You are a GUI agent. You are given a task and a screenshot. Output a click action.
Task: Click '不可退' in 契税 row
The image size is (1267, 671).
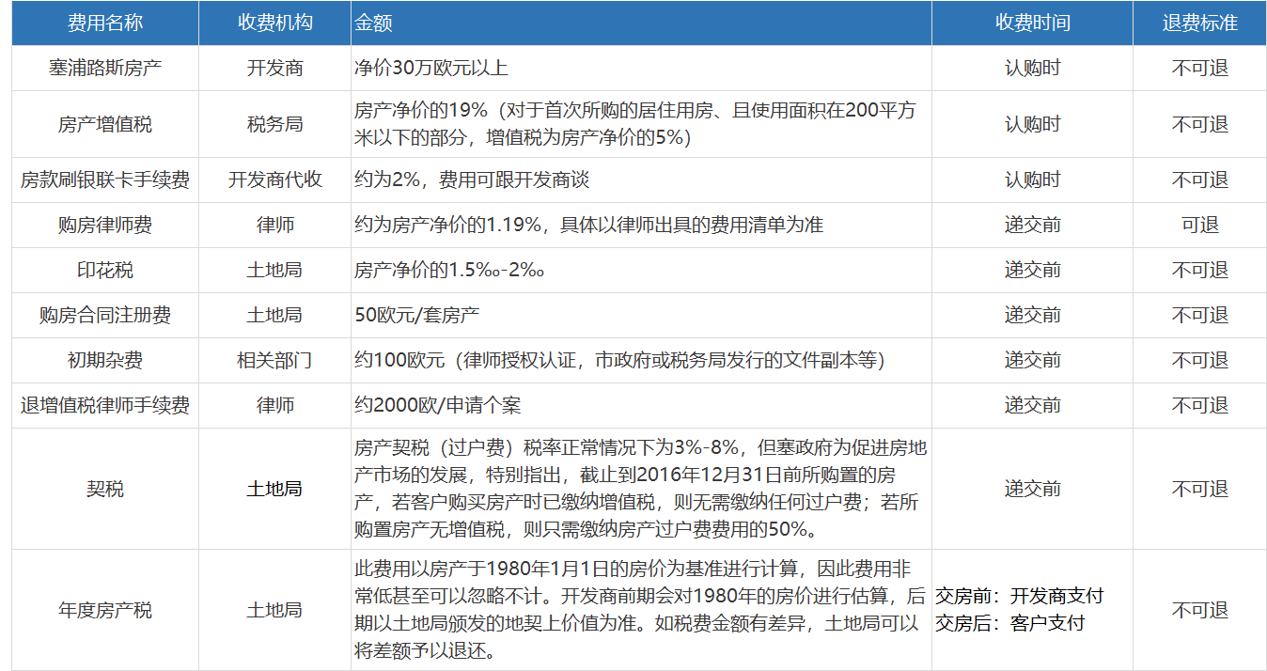[x=1199, y=489]
